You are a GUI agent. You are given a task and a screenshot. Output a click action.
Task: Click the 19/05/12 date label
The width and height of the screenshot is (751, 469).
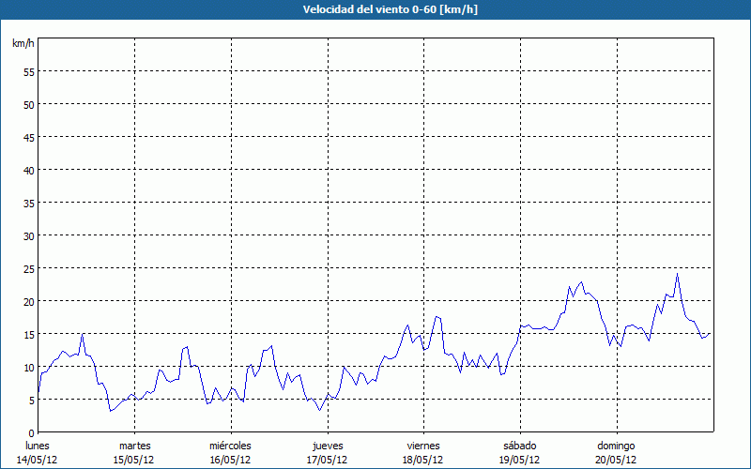519,460
